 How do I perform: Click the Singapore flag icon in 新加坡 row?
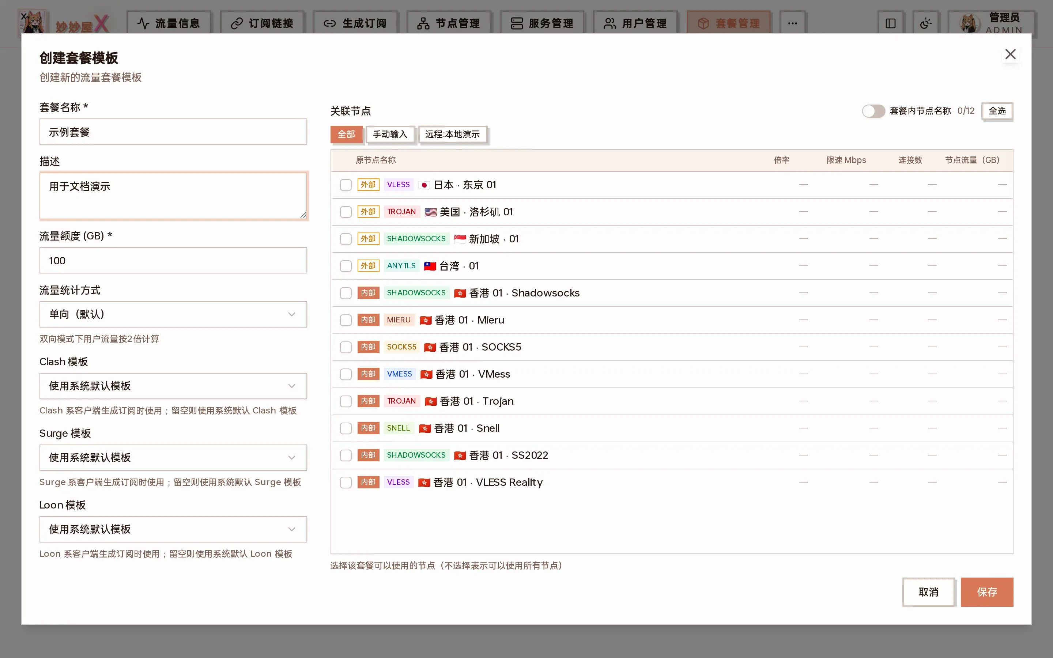click(x=460, y=239)
